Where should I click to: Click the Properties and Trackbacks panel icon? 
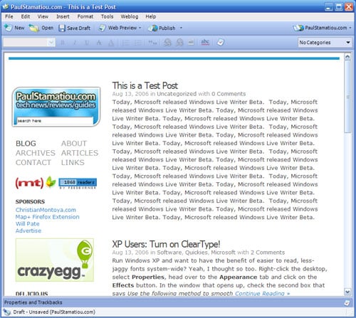tap(347, 302)
